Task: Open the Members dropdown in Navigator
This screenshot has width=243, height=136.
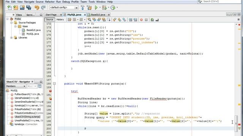Action: 16,86
